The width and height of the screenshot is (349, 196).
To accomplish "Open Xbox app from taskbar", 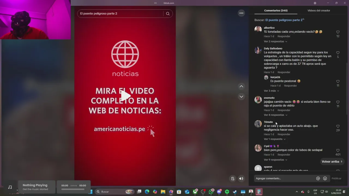I will 195,192.
